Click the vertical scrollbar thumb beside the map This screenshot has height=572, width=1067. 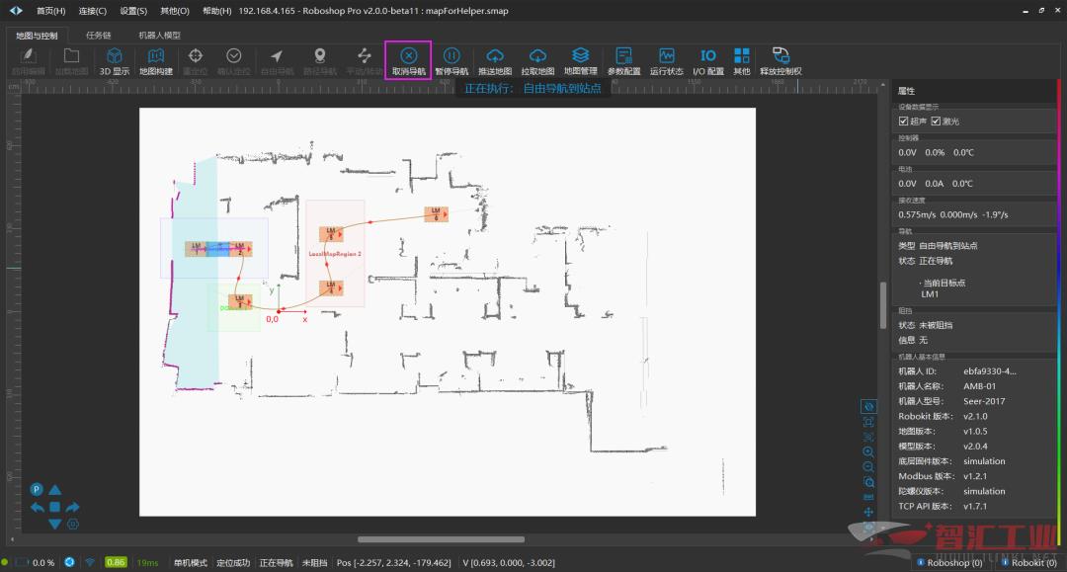coord(882,305)
